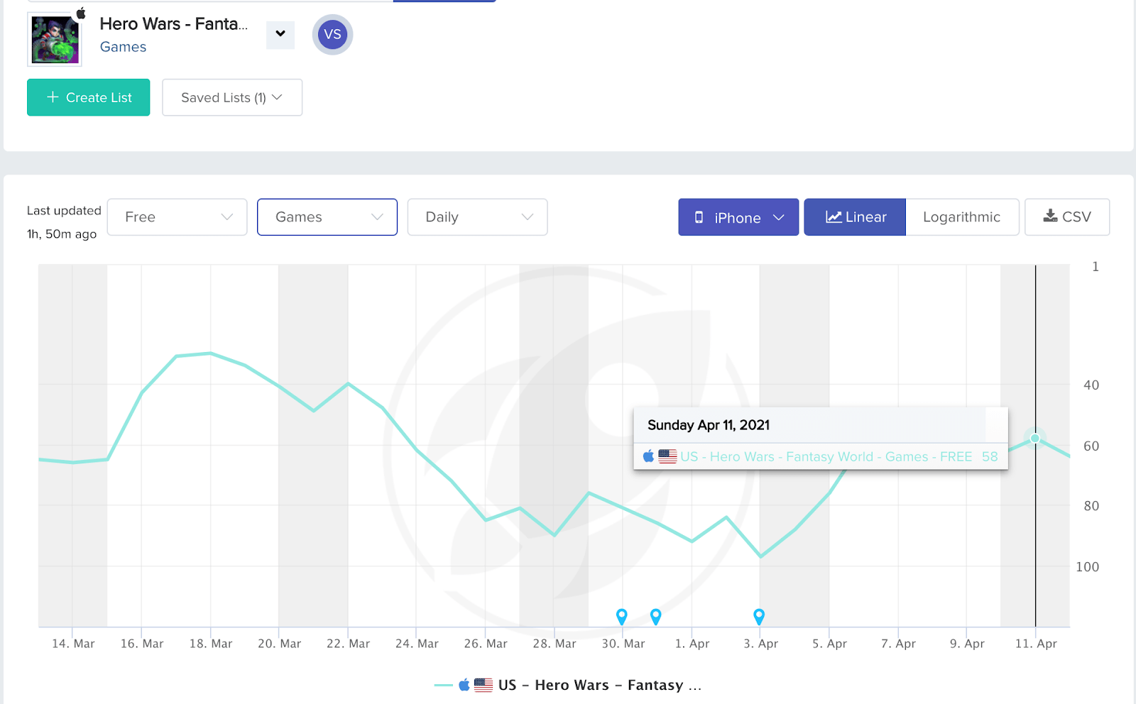
Task: Click the '1. Apr' axis label
Action: (692, 644)
